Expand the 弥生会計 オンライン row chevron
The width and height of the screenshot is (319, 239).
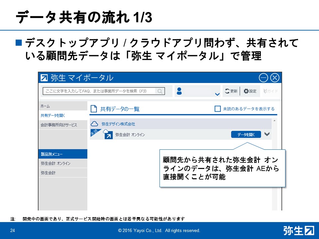[x=267, y=134]
